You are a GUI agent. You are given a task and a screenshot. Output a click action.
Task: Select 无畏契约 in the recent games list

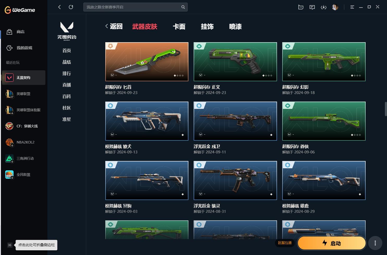[x=23, y=78]
